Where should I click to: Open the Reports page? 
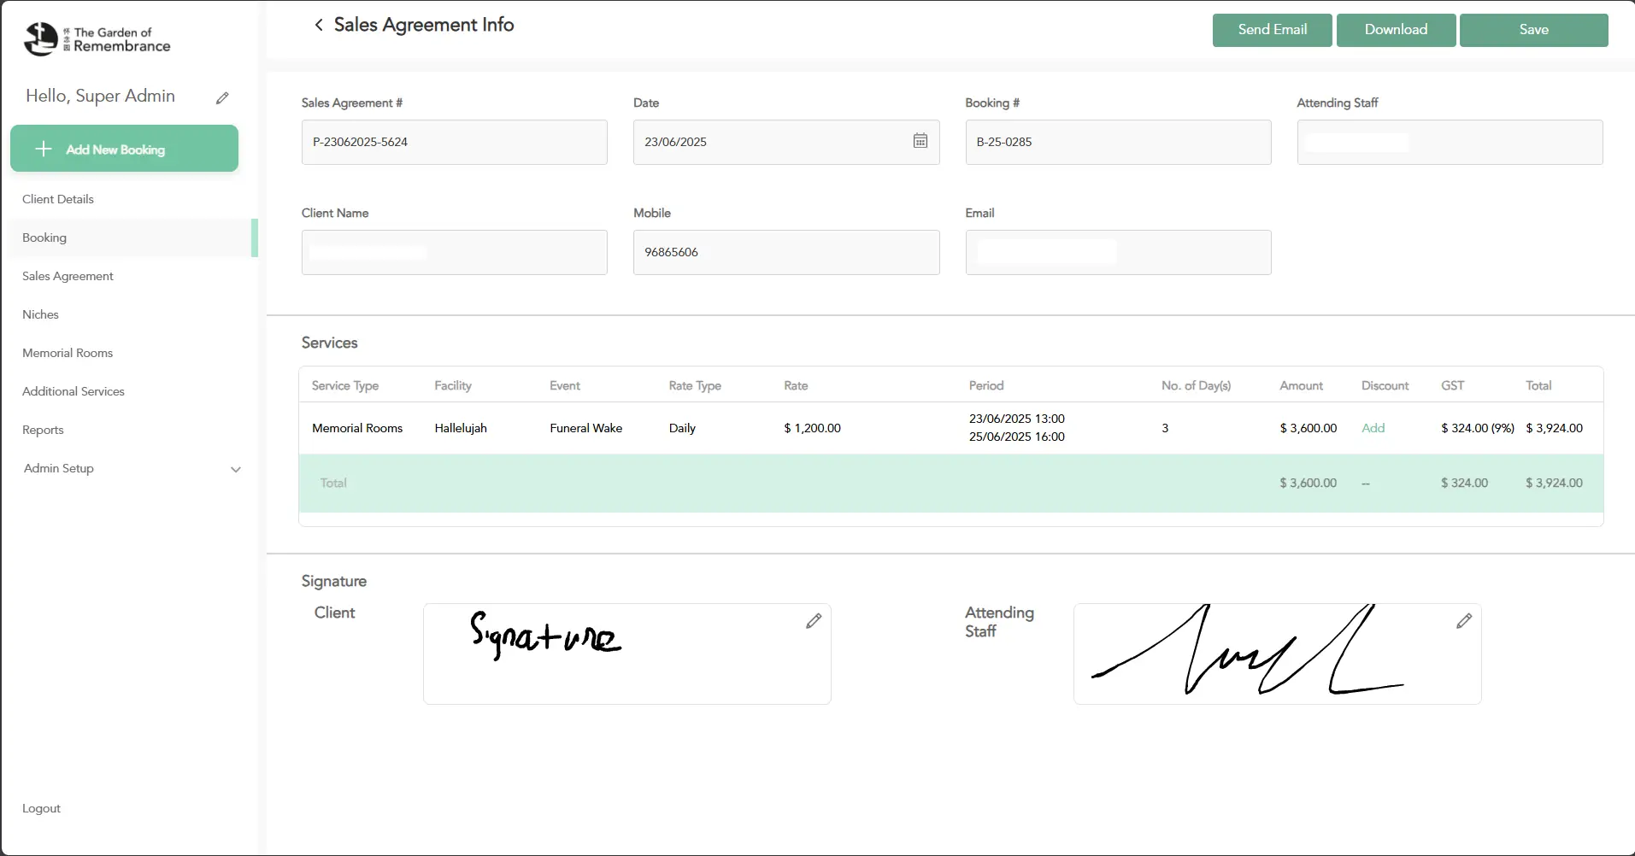(43, 430)
